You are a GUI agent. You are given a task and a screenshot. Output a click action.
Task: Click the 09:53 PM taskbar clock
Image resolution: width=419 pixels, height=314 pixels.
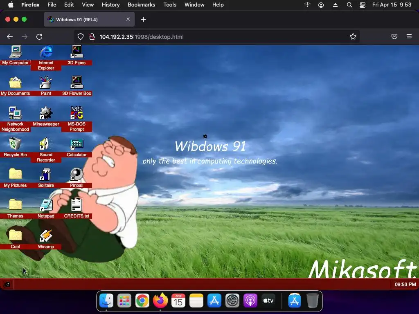pyautogui.click(x=405, y=285)
